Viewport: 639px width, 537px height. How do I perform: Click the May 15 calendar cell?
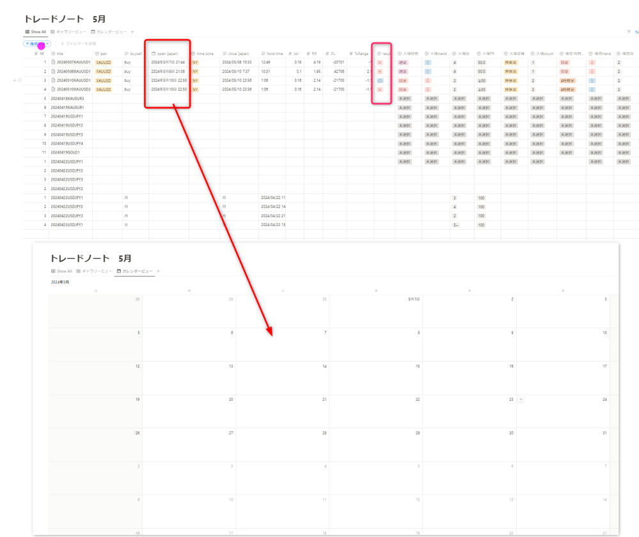pyautogui.click(x=375, y=378)
